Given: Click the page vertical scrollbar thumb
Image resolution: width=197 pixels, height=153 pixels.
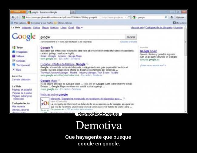Looking at the screenshot, I should tap(185, 42).
